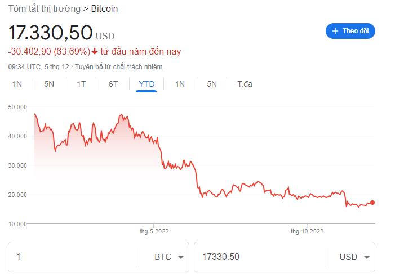This screenshot has height=274, width=404.
Task: Click the plus icon on Theo dõi
Action: (x=335, y=31)
